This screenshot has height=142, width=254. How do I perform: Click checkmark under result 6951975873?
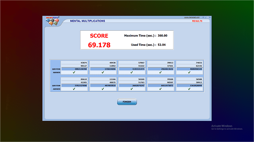[x=160, y=89]
